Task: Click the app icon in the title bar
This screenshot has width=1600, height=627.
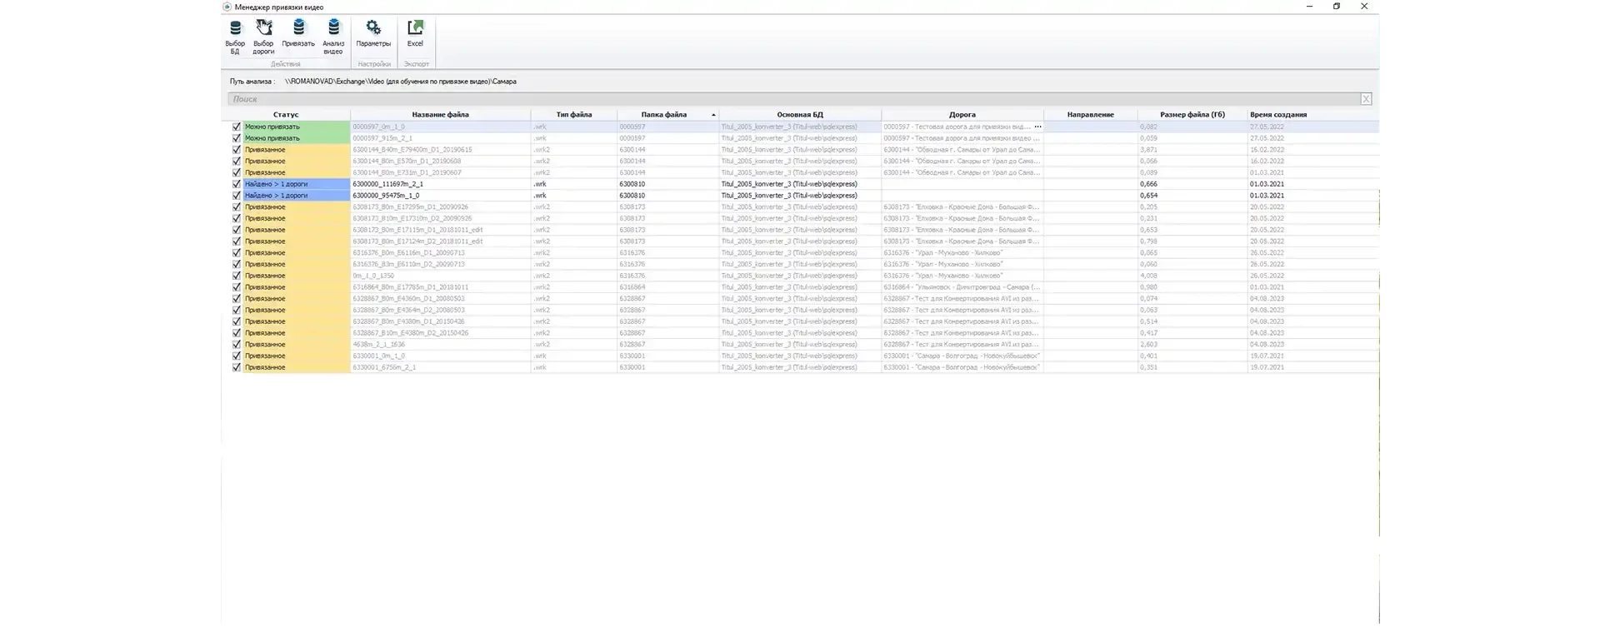Action: 227,7
